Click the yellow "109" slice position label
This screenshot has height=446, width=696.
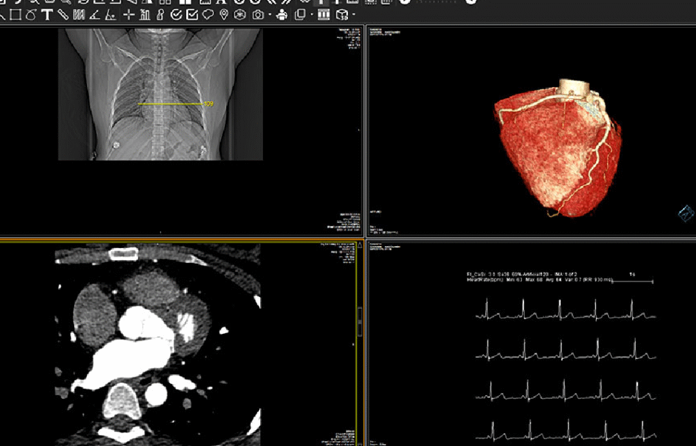pyautogui.click(x=209, y=104)
